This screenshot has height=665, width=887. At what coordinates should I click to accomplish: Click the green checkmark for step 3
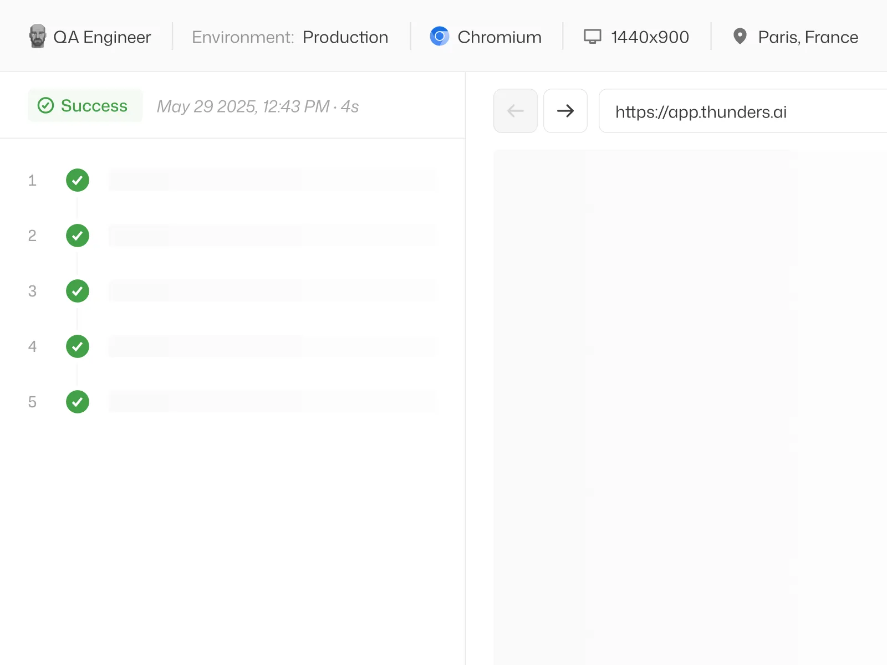pos(78,291)
